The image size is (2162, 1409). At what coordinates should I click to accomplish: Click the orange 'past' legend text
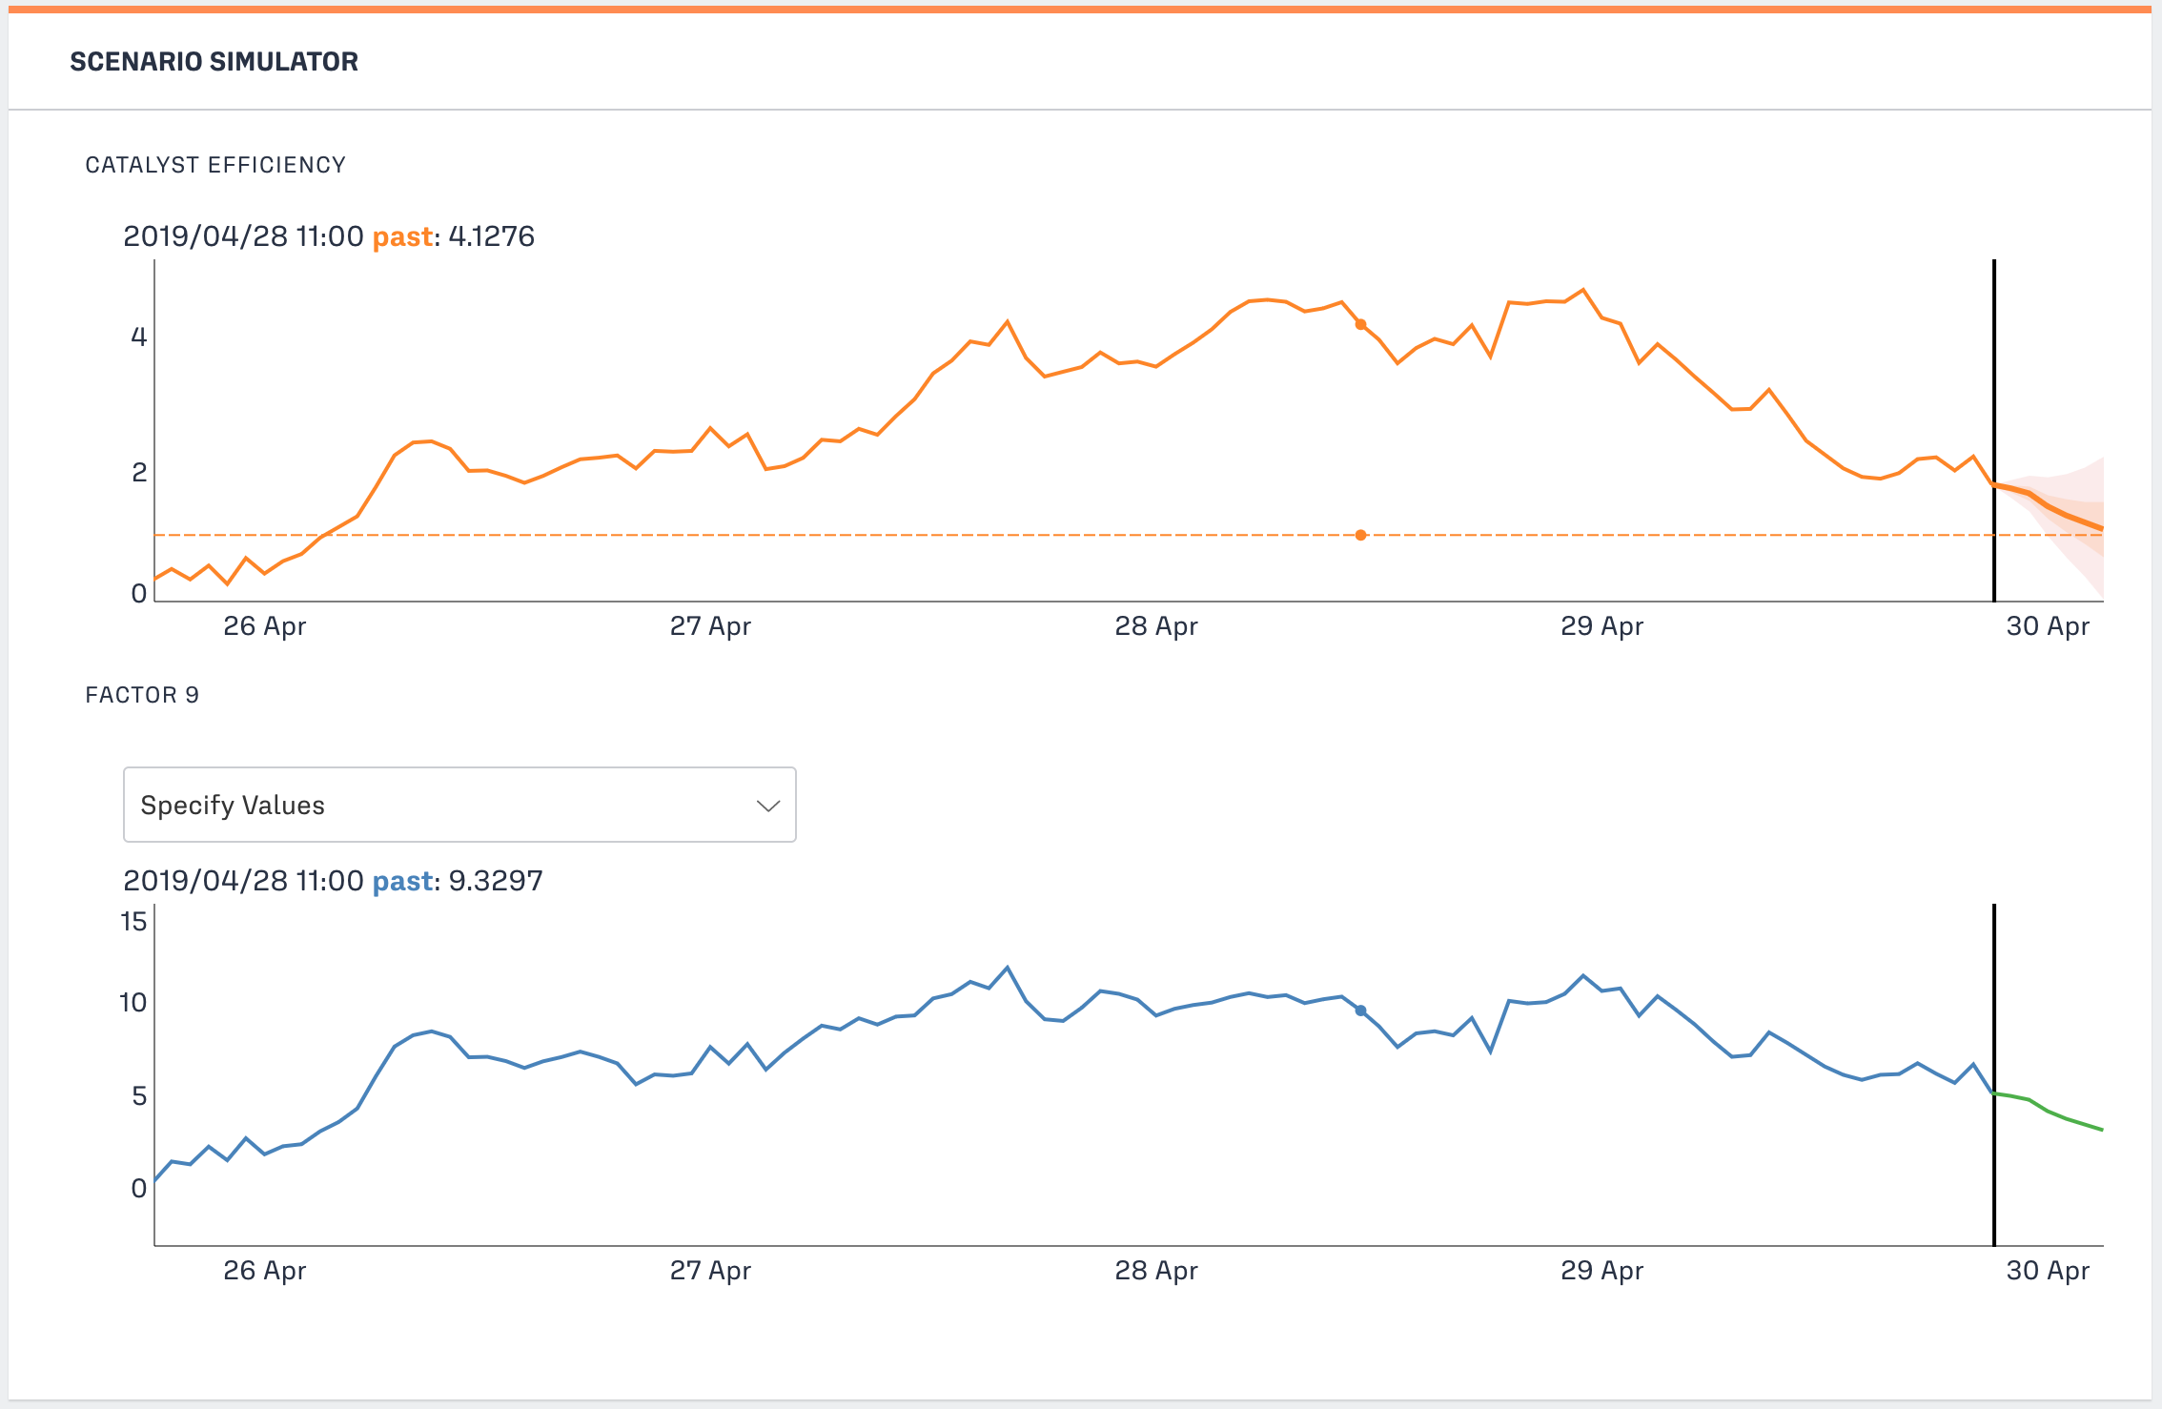pyautogui.click(x=401, y=236)
